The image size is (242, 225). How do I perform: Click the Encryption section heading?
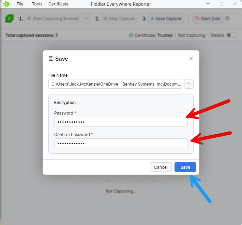click(x=65, y=103)
